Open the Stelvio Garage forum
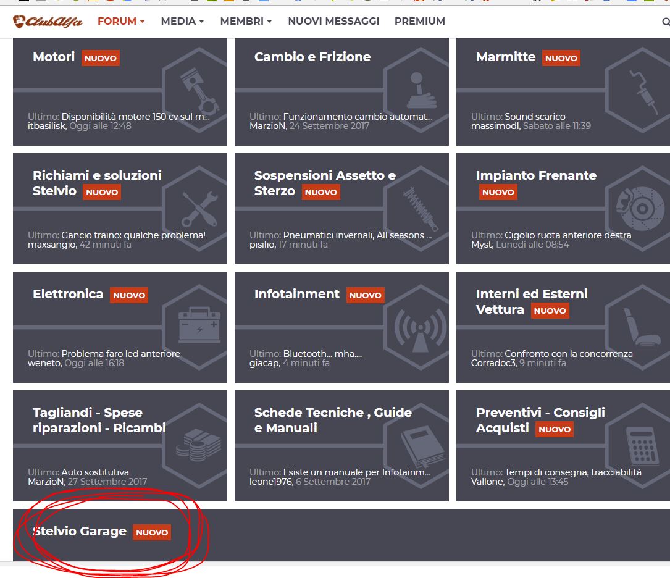Image resolution: width=670 pixels, height=578 pixels. click(x=80, y=531)
